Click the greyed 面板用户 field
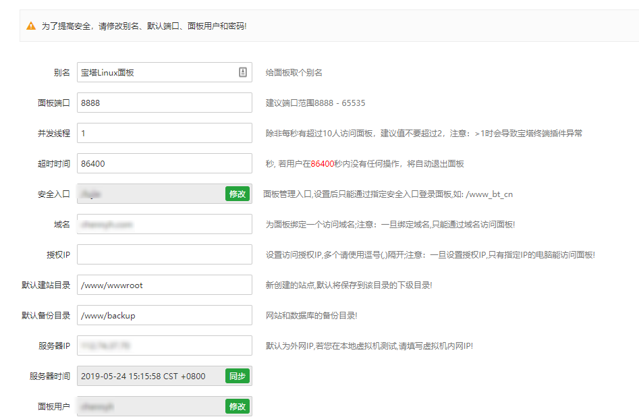The image size is (639, 417). (x=150, y=406)
